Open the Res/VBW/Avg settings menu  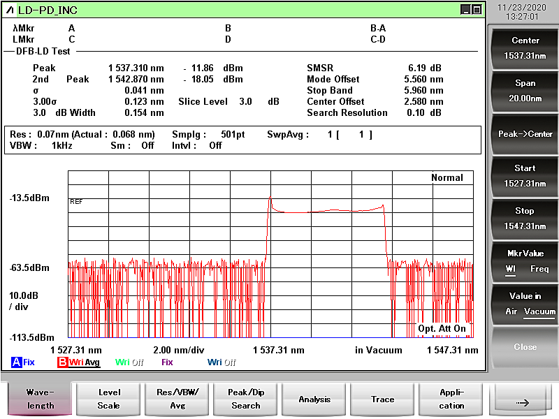[177, 399]
